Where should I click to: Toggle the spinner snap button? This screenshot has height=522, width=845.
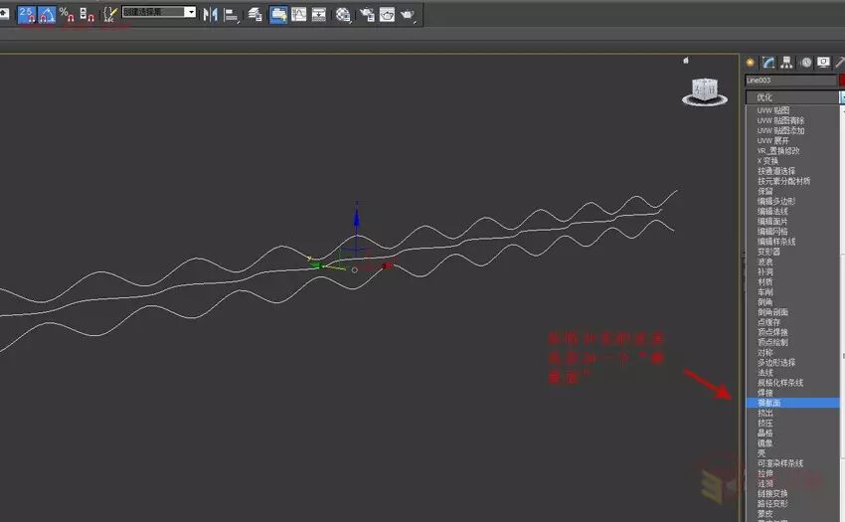click(x=86, y=14)
